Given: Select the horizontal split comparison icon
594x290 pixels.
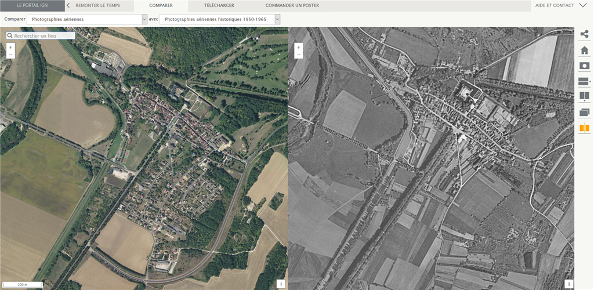Looking at the screenshot, I should (584, 81).
